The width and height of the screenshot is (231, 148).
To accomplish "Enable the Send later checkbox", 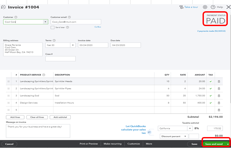I will tap(52, 28).
